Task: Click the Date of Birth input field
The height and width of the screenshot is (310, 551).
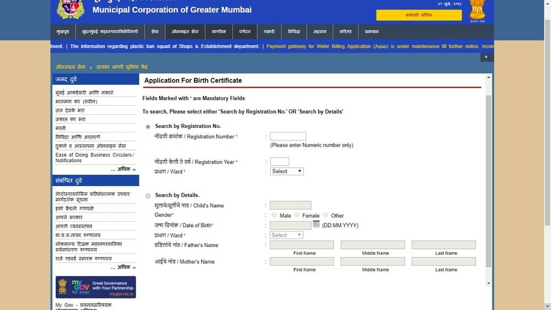Action: [290, 225]
